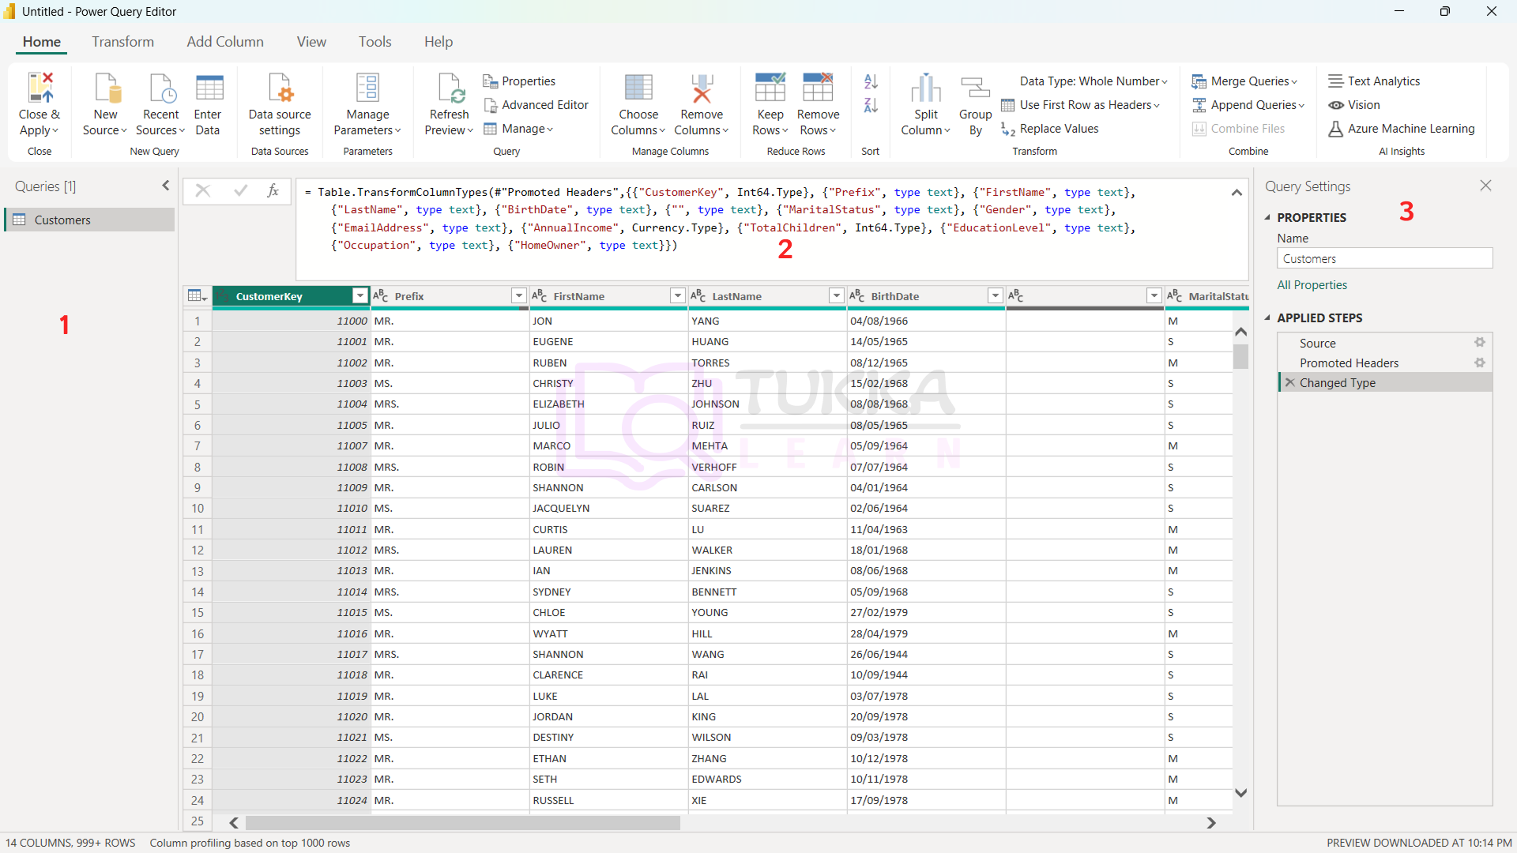Click the Remove Columns icon
1517x853 pixels.
tap(701, 88)
